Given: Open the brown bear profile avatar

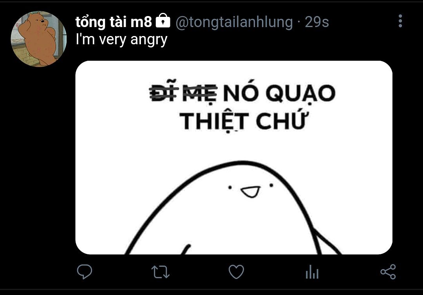Looking at the screenshot, I should pyautogui.click(x=38, y=39).
